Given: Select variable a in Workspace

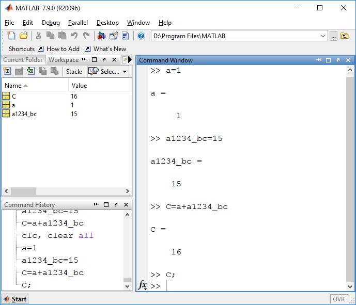Looking at the screenshot, I should point(67,105).
